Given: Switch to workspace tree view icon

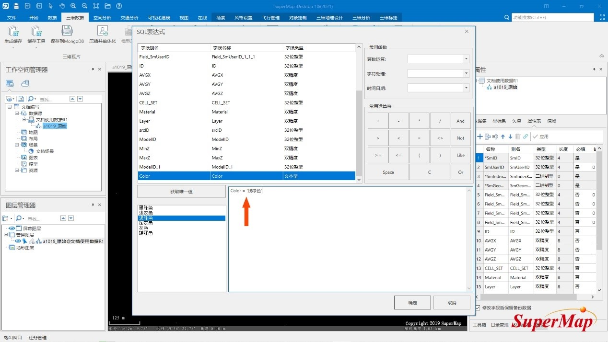Looking at the screenshot, I should [x=10, y=83].
